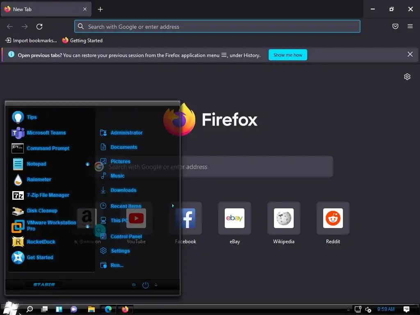Screen dimensions: 420x315
Task: Launch Notepad from start menu
Action: [x=30, y=164]
